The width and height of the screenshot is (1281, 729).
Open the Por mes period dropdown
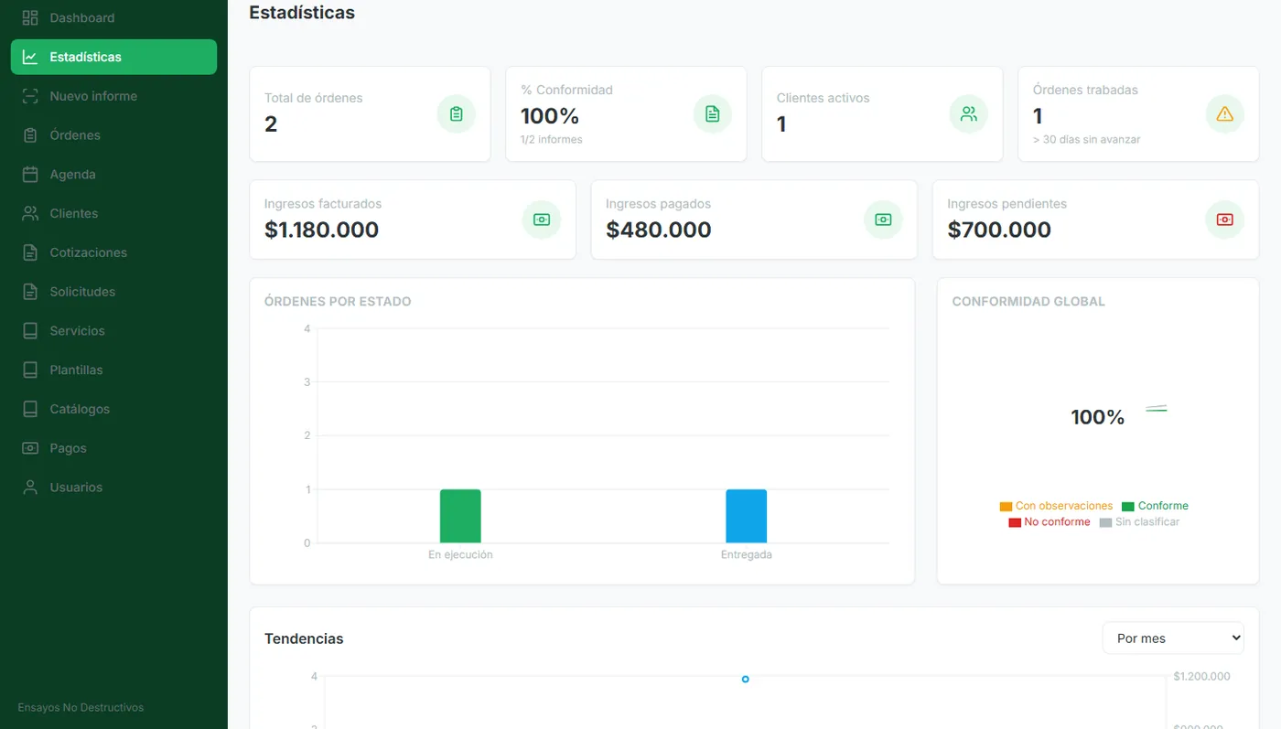pyautogui.click(x=1173, y=638)
